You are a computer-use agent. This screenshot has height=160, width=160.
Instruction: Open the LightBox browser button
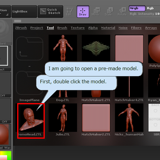click(x=24, y=12)
